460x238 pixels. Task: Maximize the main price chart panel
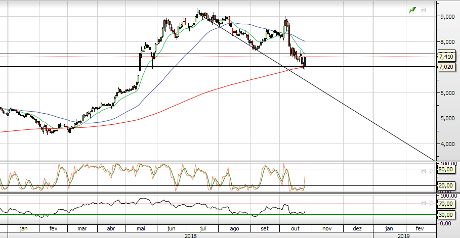point(424,10)
